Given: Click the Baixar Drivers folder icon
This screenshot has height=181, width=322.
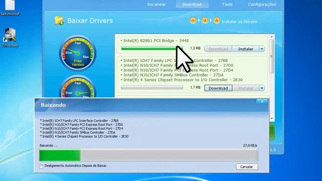Looking at the screenshot, I should [59, 21].
